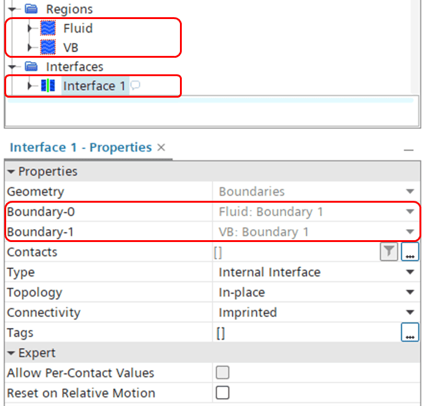Open Tags editor ellipsis button
This screenshot has height=406, width=425.
(x=410, y=333)
